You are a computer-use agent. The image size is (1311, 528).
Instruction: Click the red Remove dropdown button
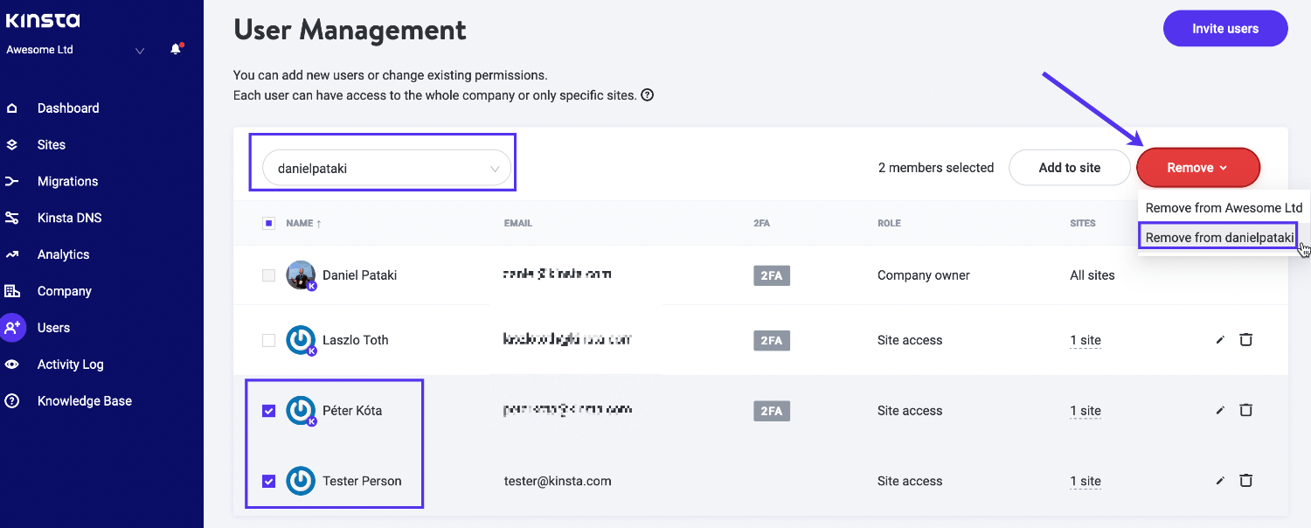pyautogui.click(x=1197, y=168)
